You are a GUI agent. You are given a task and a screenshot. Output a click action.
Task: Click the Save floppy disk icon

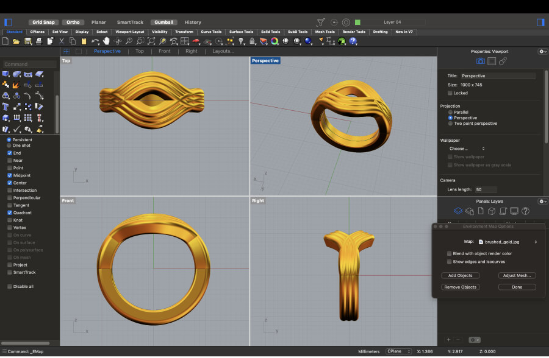point(28,41)
